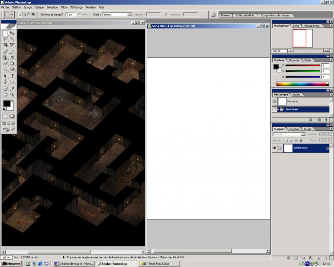This screenshot has height=267, width=334.
Task: Select the Eyedropper tool
Action: pyautogui.click(x=12, y=89)
